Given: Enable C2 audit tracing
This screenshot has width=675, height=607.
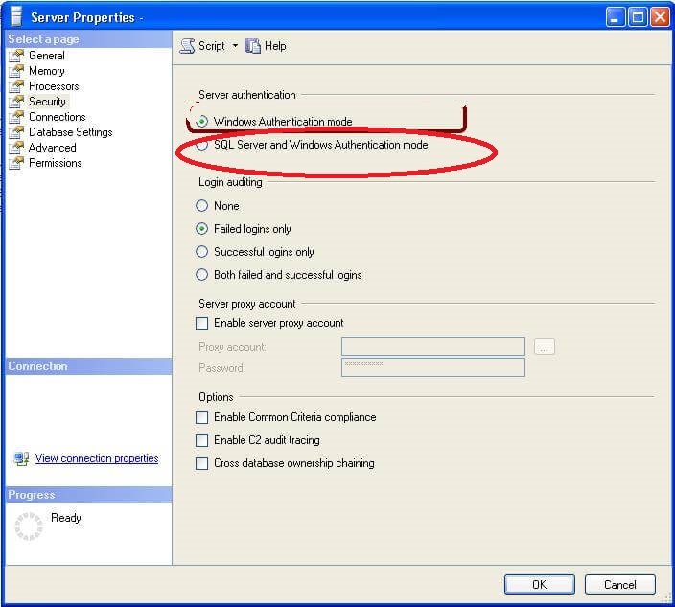Looking at the screenshot, I should 202,440.
